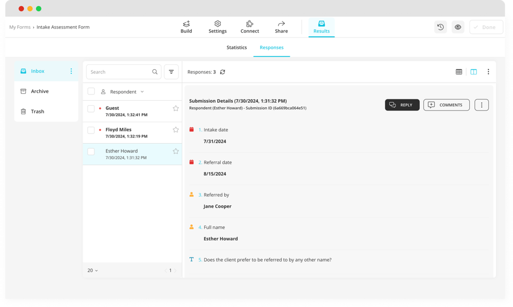Select all responses with header checkbox
Screen dimensions: 513x307
click(x=91, y=91)
